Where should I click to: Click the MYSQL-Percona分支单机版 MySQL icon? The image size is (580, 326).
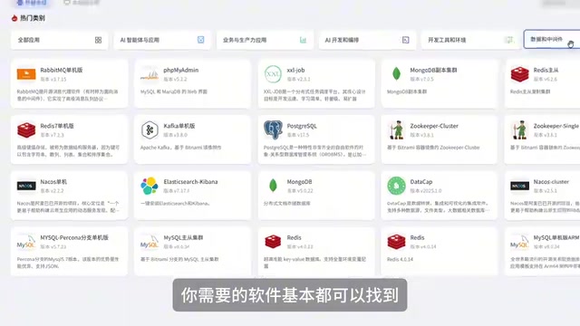(x=26, y=242)
